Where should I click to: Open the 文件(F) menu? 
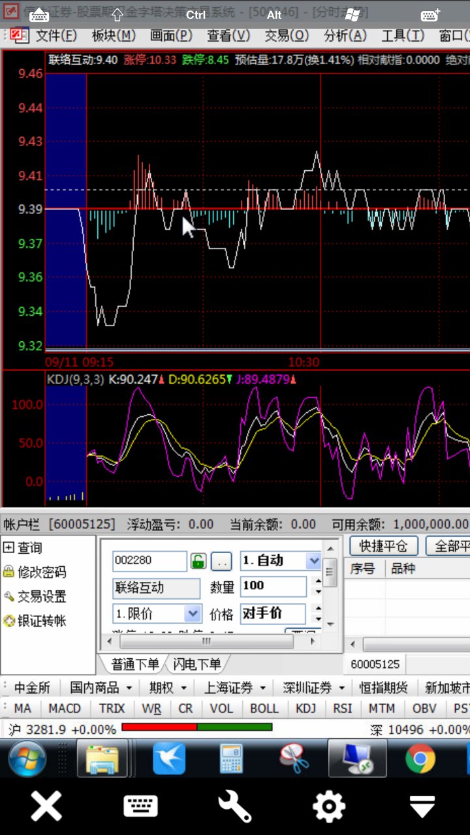point(56,35)
